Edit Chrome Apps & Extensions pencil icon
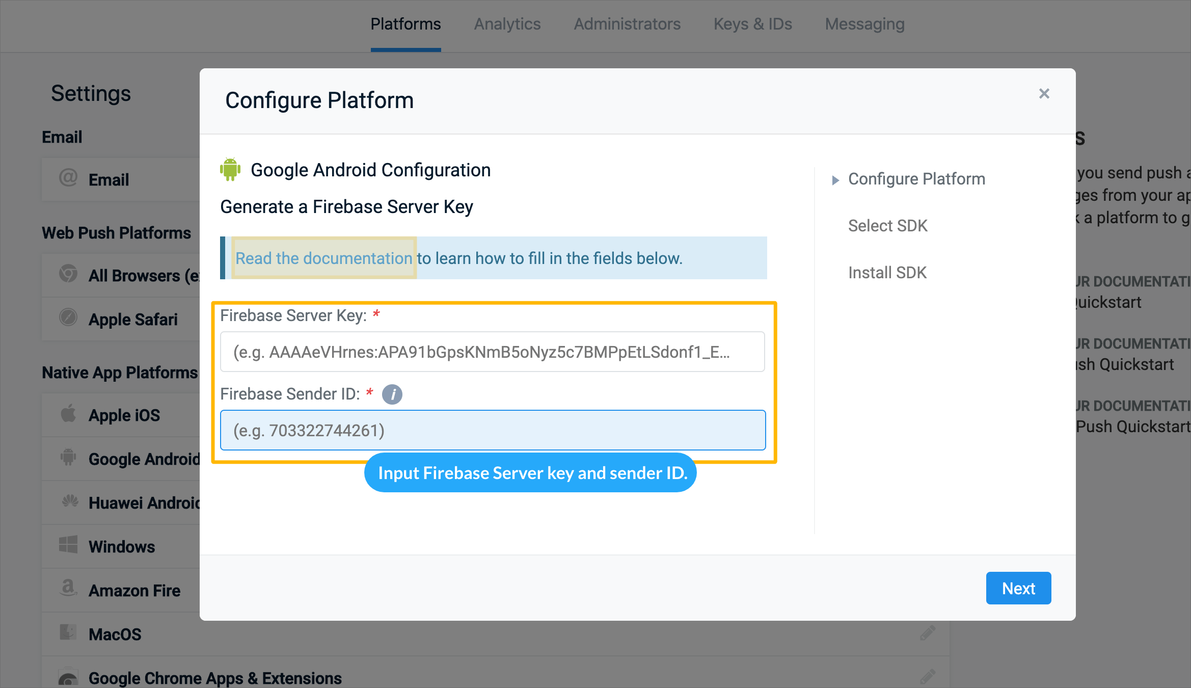Screen dimensions: 1191x688 pos(928,677)
